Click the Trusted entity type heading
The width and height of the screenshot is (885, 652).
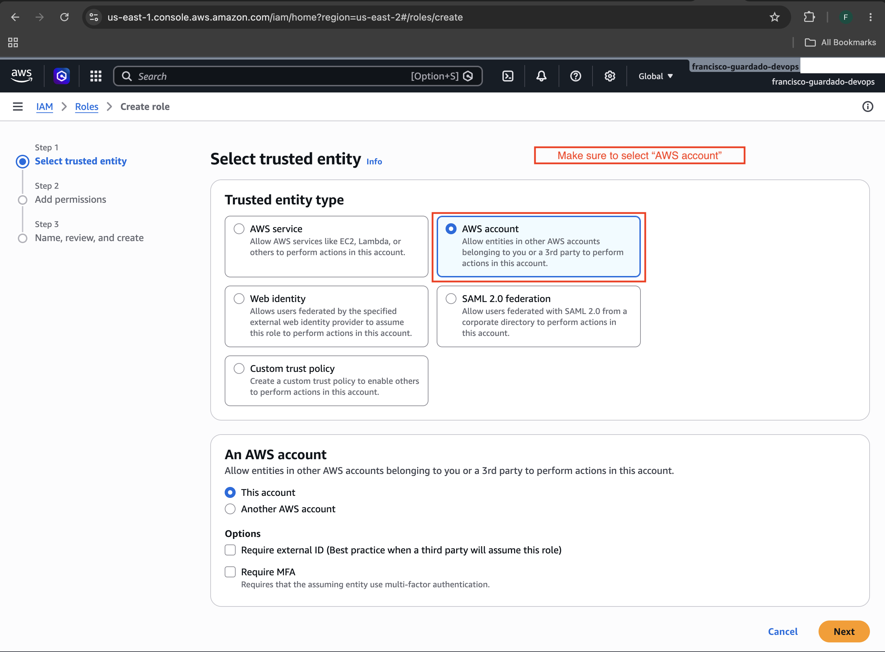point(284,200)
